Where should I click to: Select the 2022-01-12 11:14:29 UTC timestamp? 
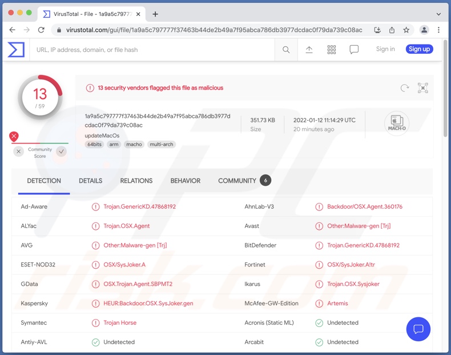point(324,120)
